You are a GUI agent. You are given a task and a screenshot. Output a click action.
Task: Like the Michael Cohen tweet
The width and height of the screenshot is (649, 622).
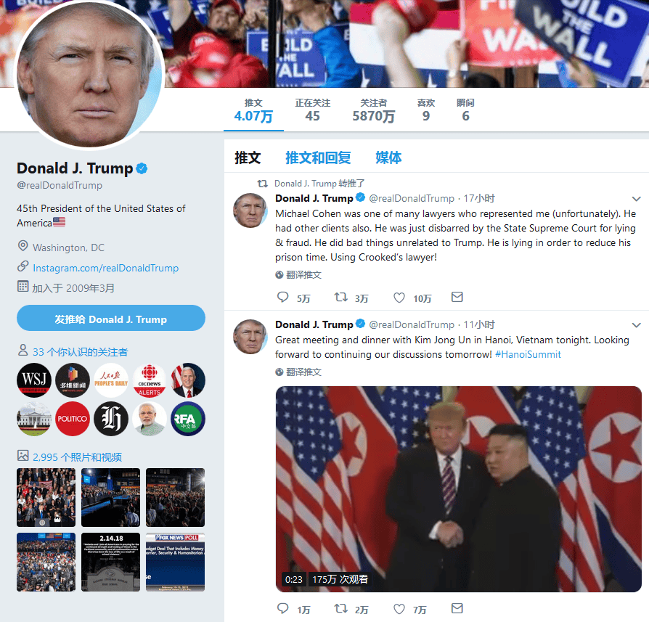point(399,298)
